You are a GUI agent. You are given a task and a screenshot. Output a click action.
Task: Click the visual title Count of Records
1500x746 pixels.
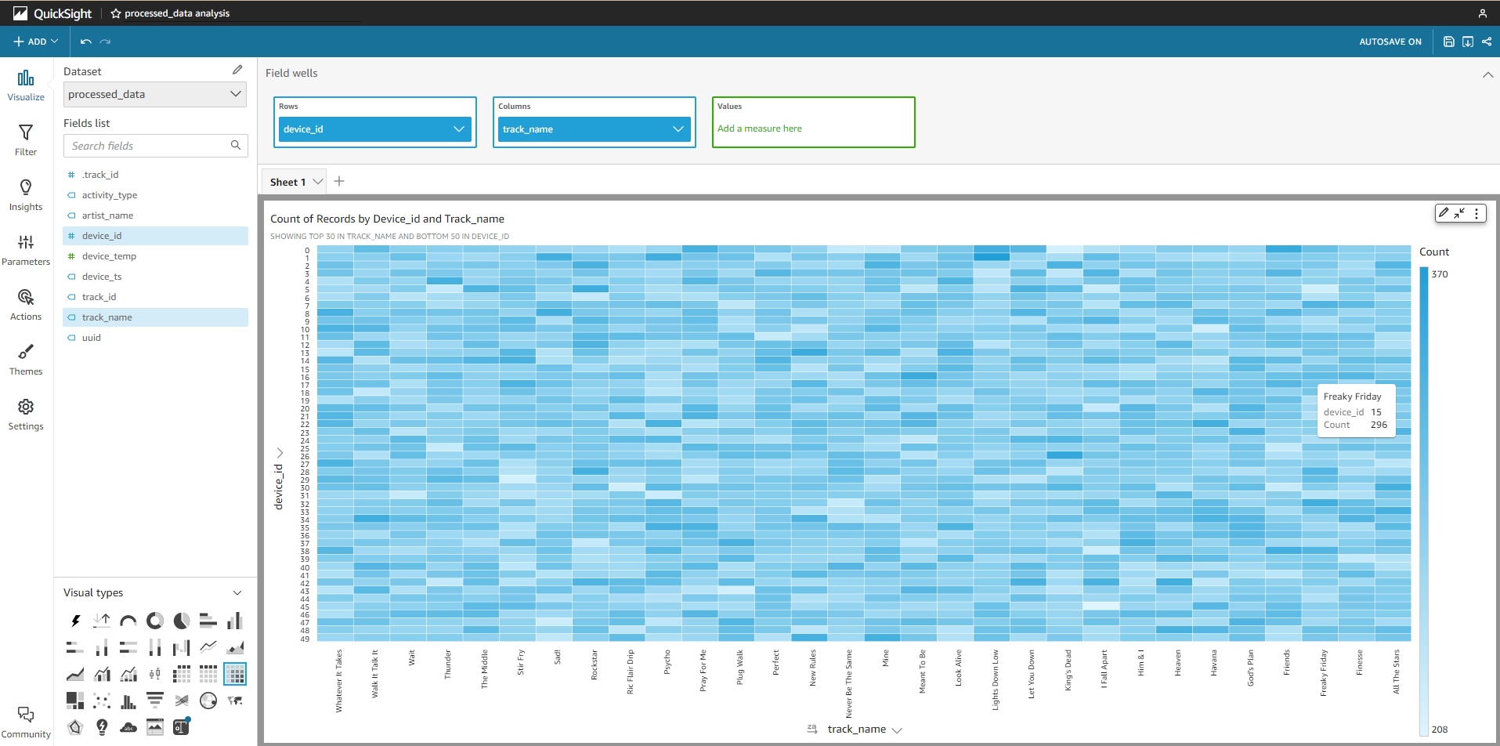[387, 219]
